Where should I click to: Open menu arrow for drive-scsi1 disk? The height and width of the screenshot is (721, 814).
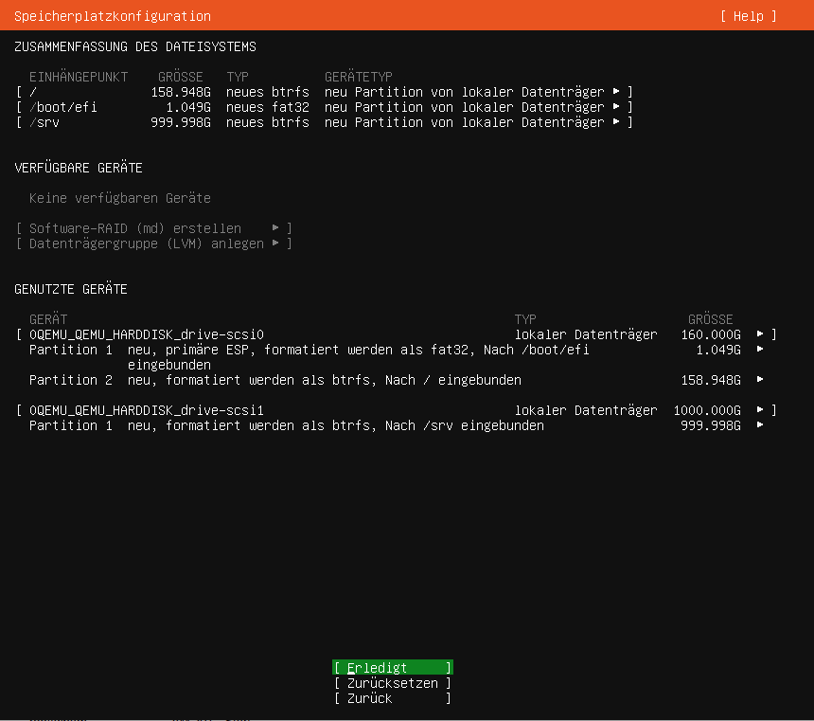click(x=760, y=409)
